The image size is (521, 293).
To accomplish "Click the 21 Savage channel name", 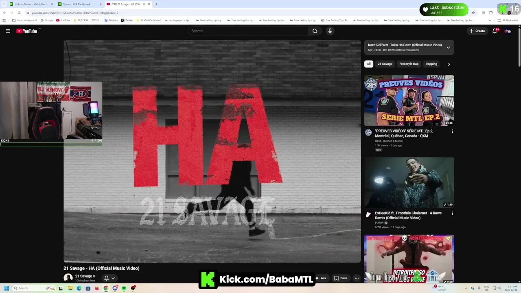I will point(83,276).
